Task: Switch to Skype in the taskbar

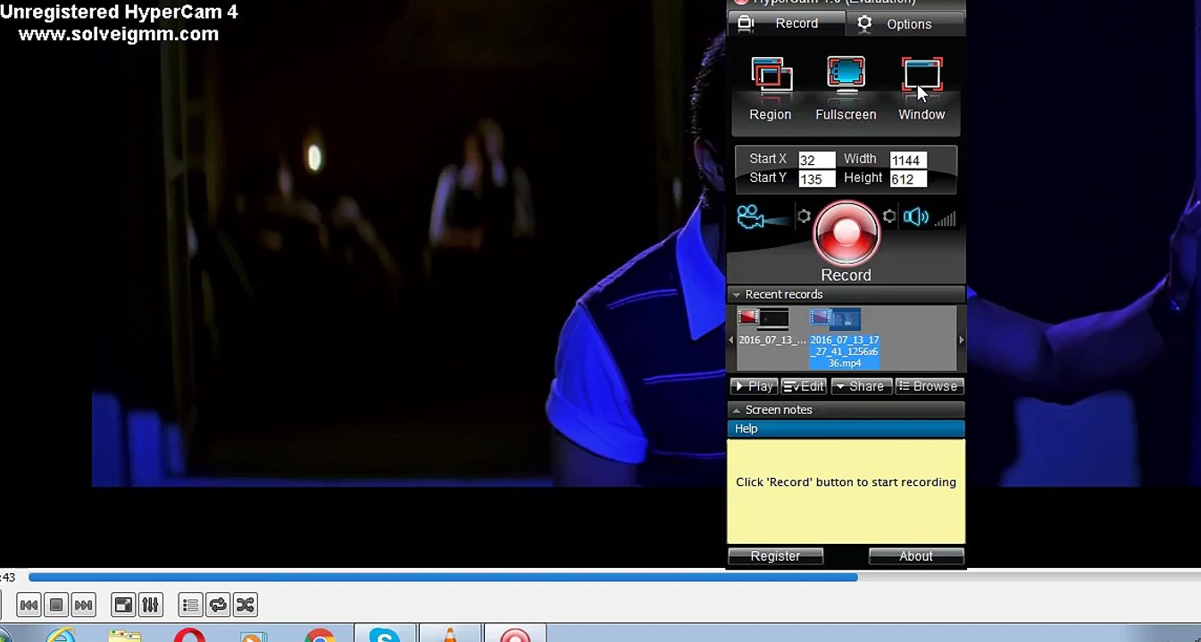Action: 384,635
